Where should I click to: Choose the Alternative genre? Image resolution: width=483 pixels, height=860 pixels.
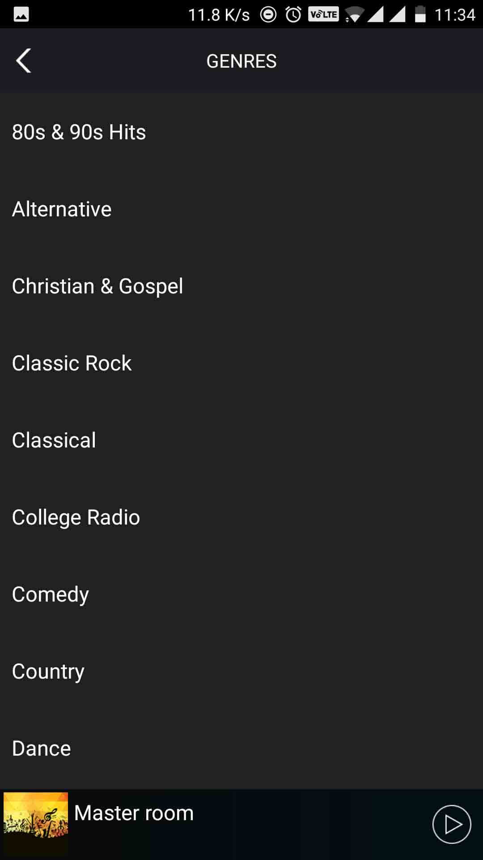click(62, 209)
